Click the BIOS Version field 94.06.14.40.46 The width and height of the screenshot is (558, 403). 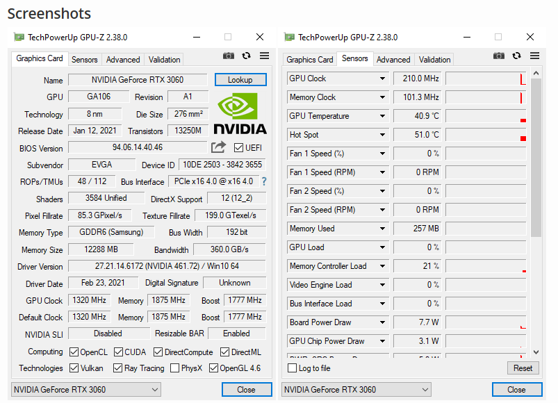pos(138,147)
